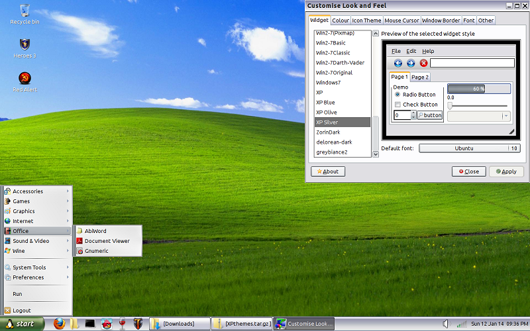The height and width of the screenshot is (331, 530).
Task: Click the widget list scrollbar up arrow
Action: point(376,34)
